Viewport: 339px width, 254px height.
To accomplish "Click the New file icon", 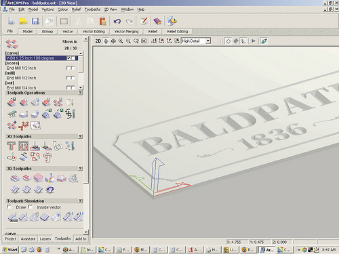I will point(12,21).
